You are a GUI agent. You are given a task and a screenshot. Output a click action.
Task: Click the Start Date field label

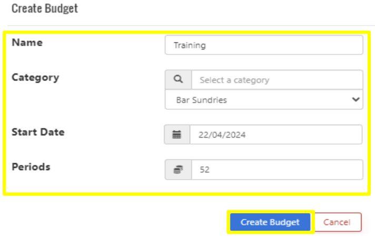pos(38,132)
